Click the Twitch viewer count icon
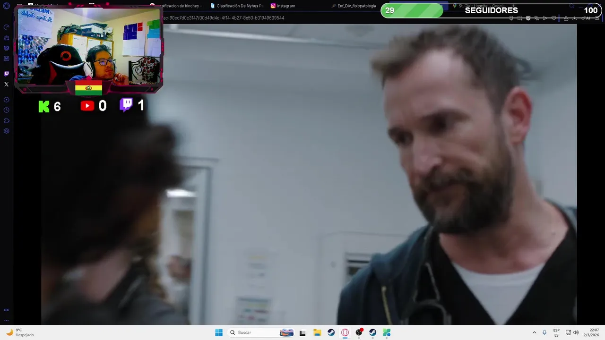Viewport: 605px width, 340px height. click(x=126, y=105)
